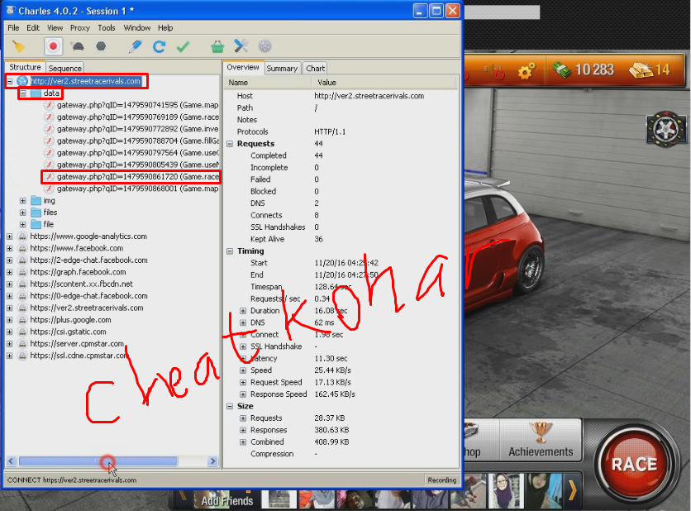The width and height of the screenshot is (691, 511).
Task: Click the horizontal scrollbar thumb in the tree
Action: click(x=98, y=461)
